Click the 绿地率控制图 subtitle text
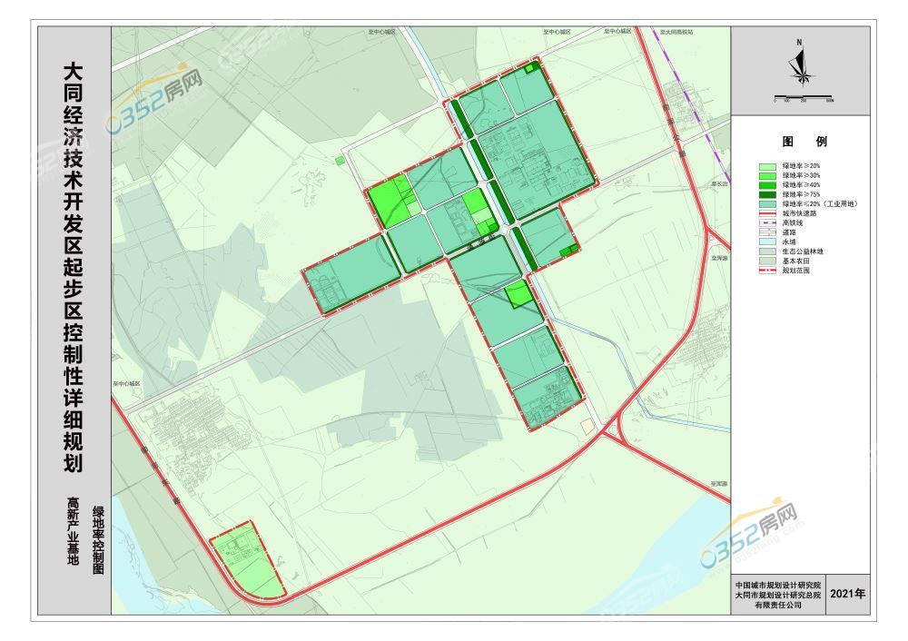 point(97,541)
